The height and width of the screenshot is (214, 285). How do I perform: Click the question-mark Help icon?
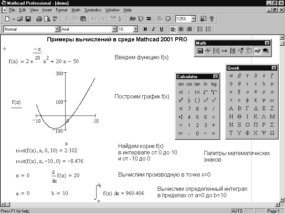pos(211,19)
